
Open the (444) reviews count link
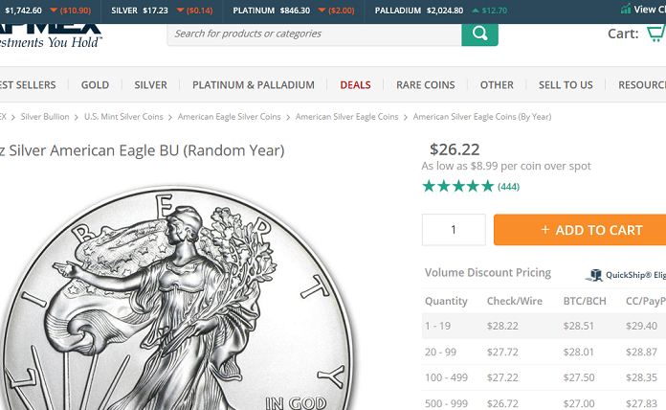point(508,187)
